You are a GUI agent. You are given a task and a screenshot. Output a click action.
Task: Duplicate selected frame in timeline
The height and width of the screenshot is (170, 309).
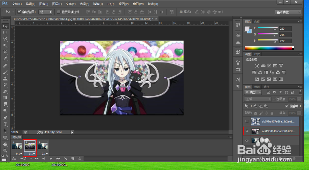pyautogui.click(x=73, y=158)
